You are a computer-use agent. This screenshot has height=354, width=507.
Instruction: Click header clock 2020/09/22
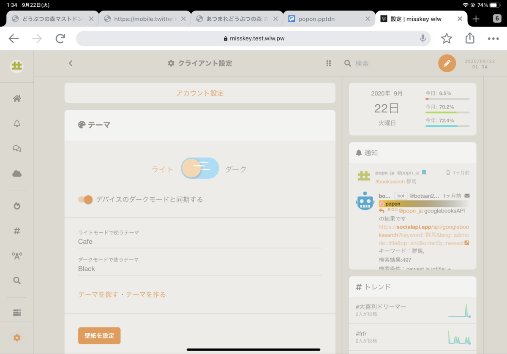coord(480,64)
